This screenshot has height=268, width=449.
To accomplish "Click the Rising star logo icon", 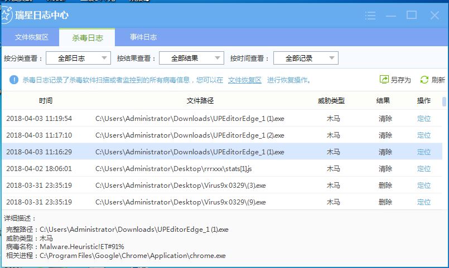I will pyautogui.click(x=7, y=14).
